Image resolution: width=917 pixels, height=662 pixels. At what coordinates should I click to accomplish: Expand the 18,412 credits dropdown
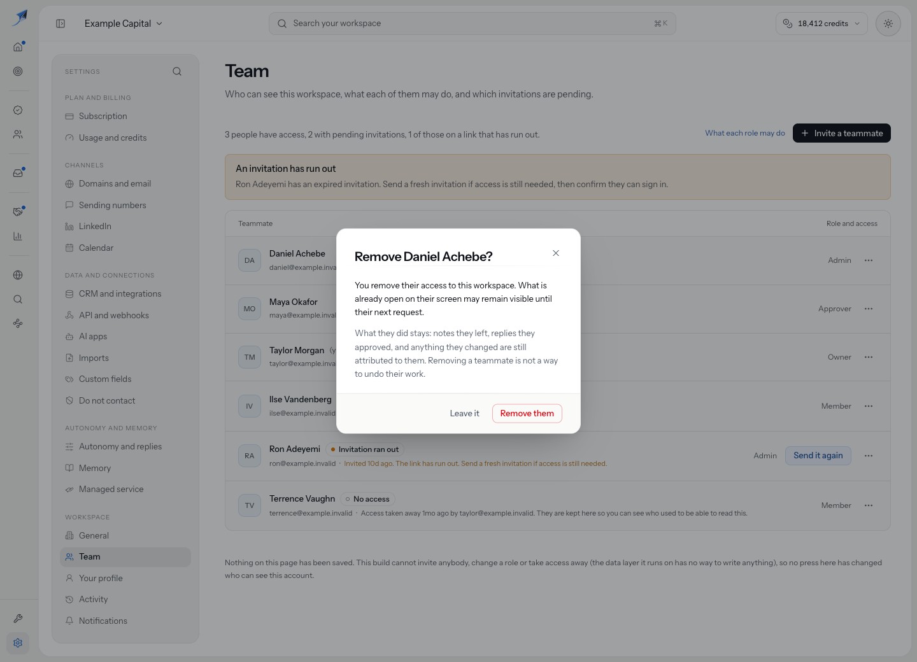click(821, 24)
